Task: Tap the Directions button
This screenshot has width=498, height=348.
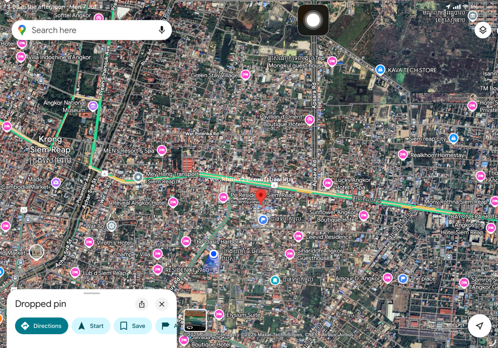Action: 41,326
